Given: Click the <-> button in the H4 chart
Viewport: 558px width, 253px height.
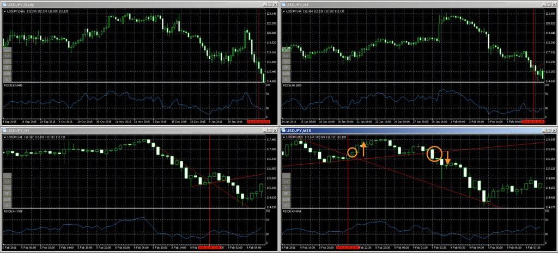Looking at the screenshot, I should [286, 56].
